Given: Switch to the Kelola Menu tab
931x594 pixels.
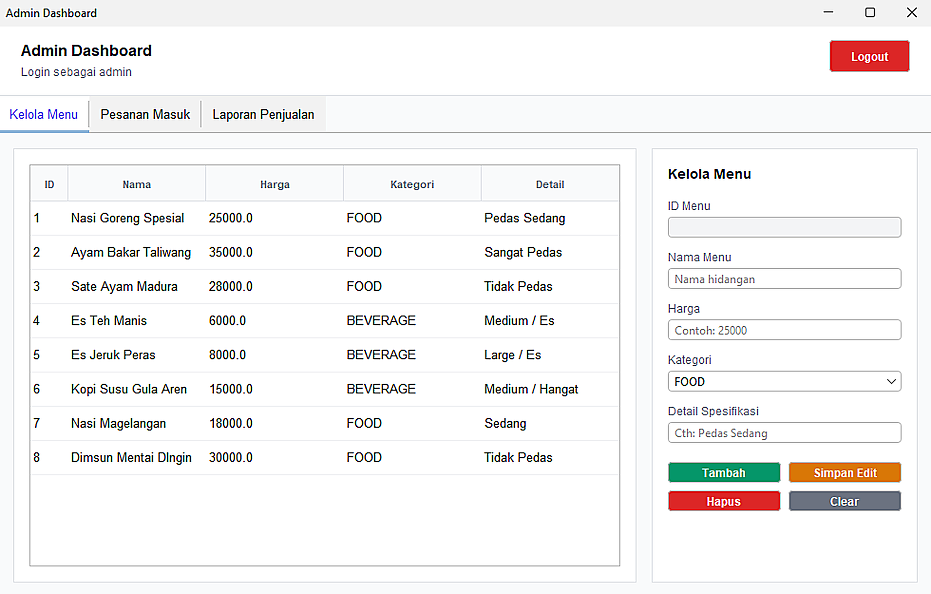Looking at the screenshot, I should pyautogui.click(x=44, y=115).
